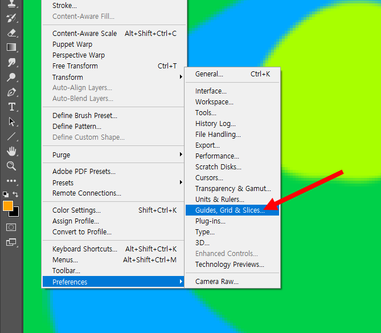Open Cursors... preferences
Viewport: 381px width, 333px height.
pos(232,177)
